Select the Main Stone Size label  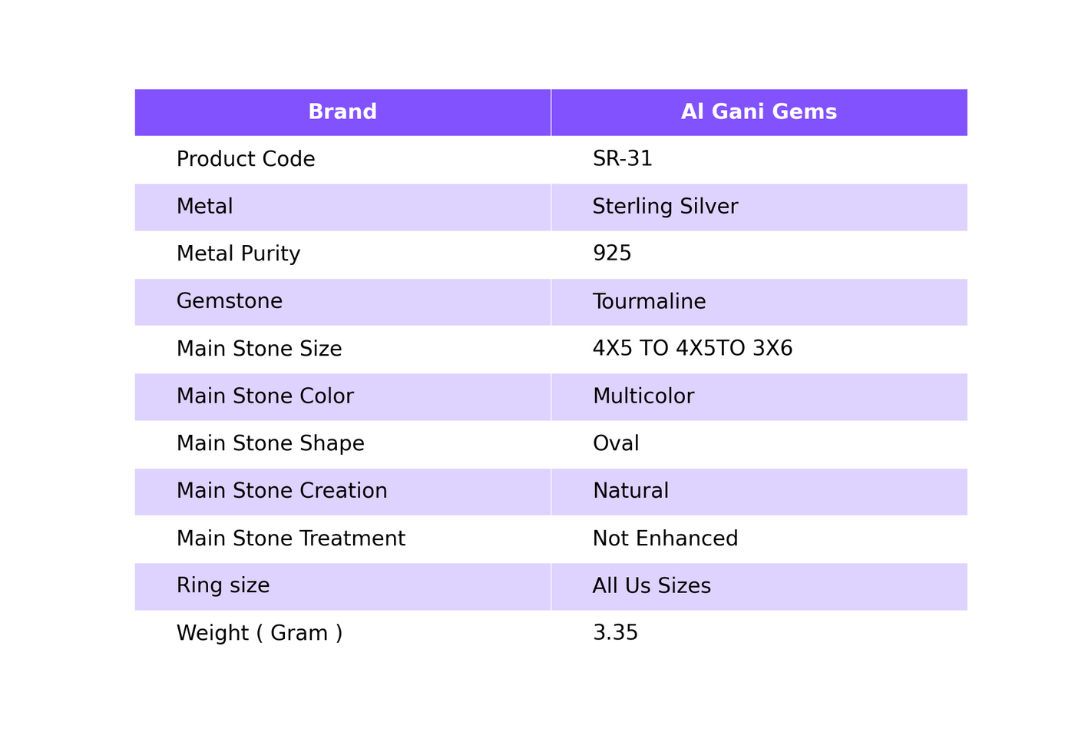tap(260, 349)
